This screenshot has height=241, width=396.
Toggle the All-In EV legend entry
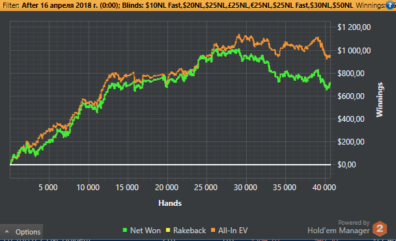pos(229,231)
